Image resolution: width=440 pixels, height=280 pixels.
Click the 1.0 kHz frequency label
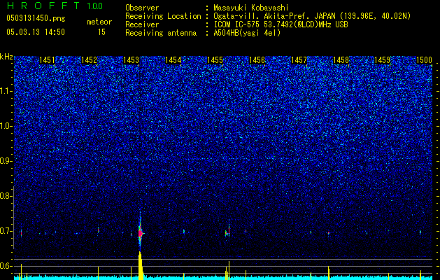6,126
